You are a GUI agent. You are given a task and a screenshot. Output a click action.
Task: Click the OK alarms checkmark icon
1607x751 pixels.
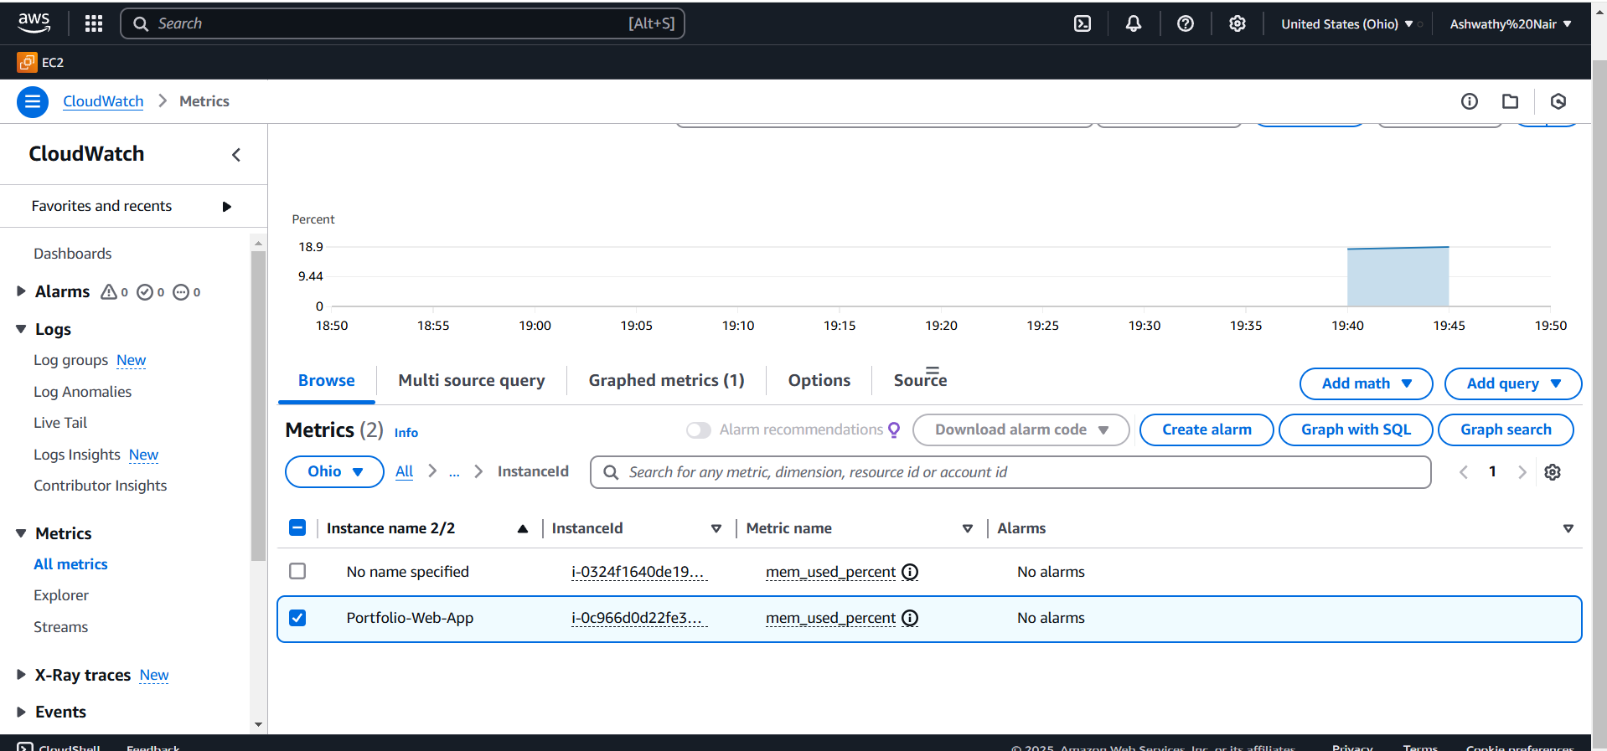click(145, 291)
